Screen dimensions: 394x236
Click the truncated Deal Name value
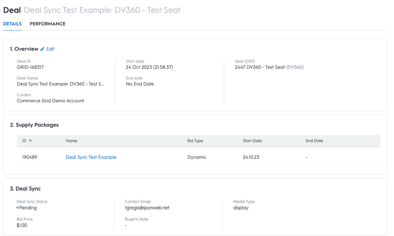coord(60,84)
